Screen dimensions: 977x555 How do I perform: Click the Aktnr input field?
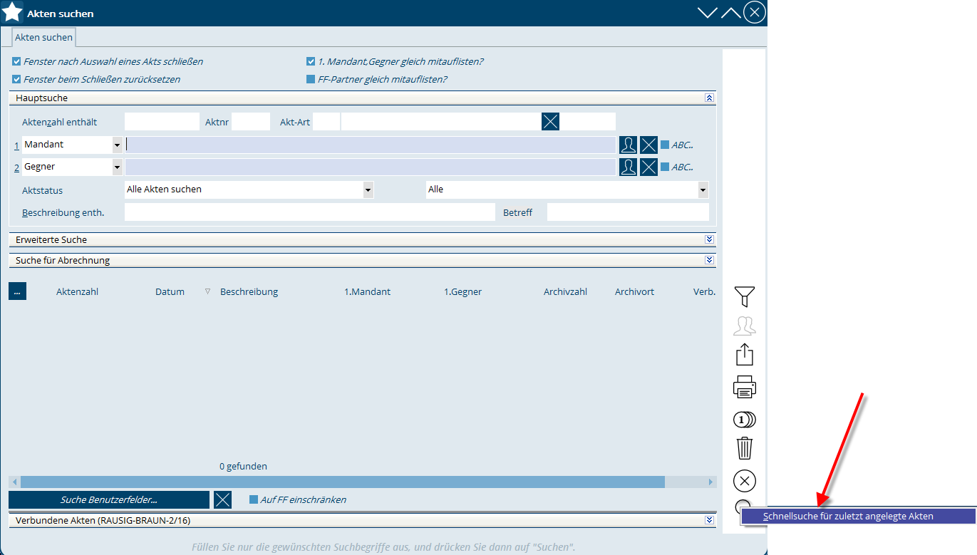pyautogui.click(x=251, y=121)
